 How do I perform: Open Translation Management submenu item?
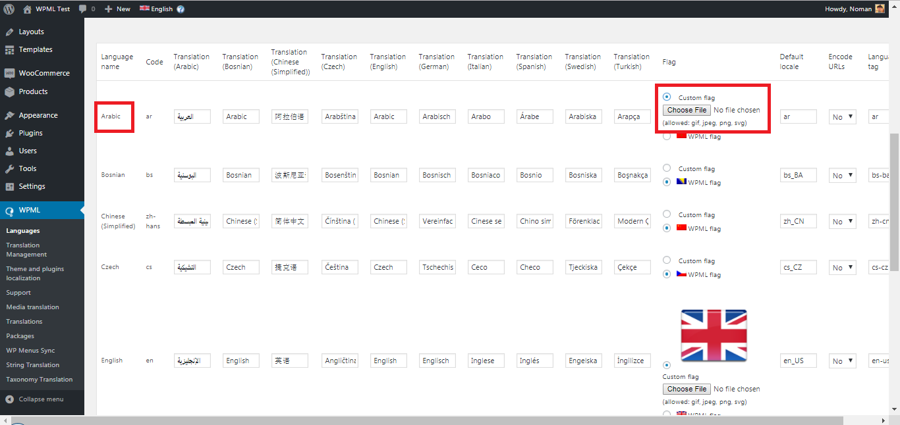pos(26,249)
